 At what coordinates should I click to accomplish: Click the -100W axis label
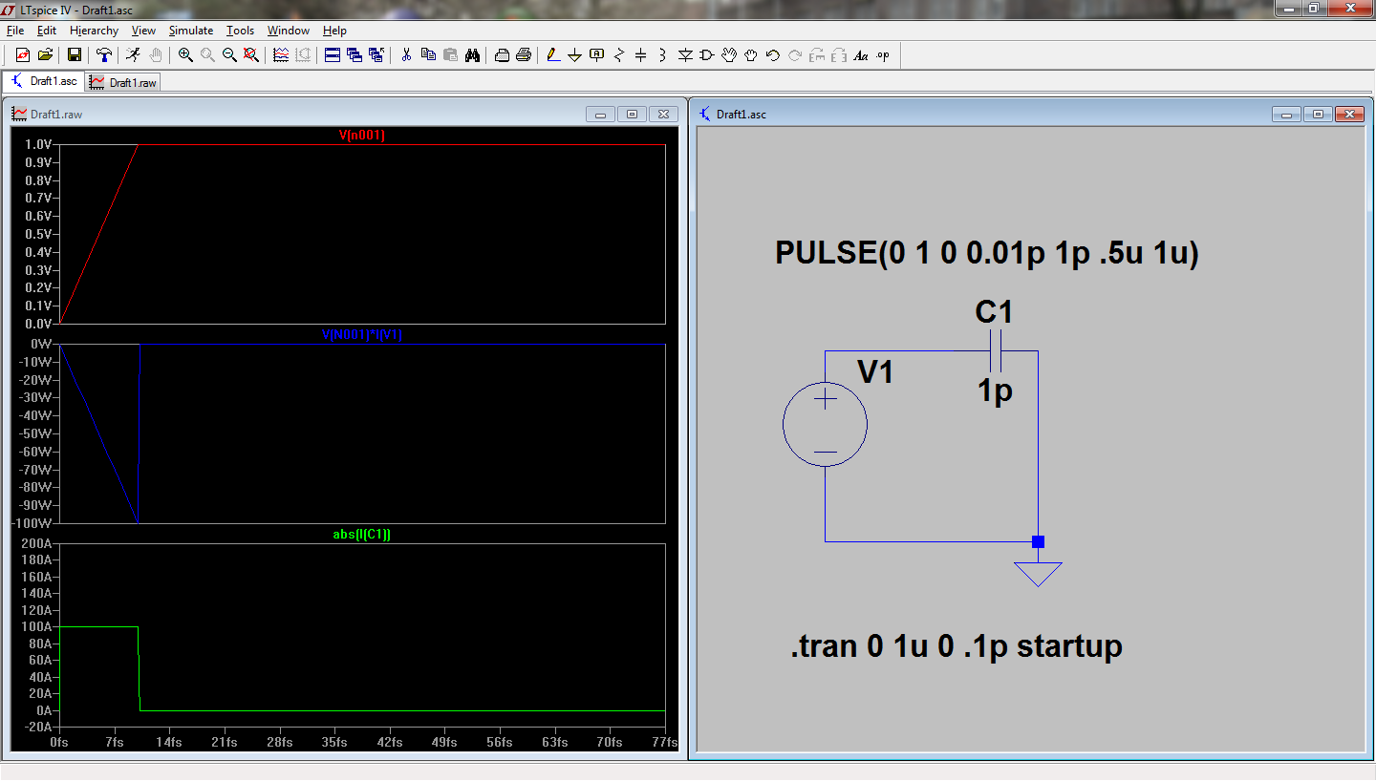34,523
